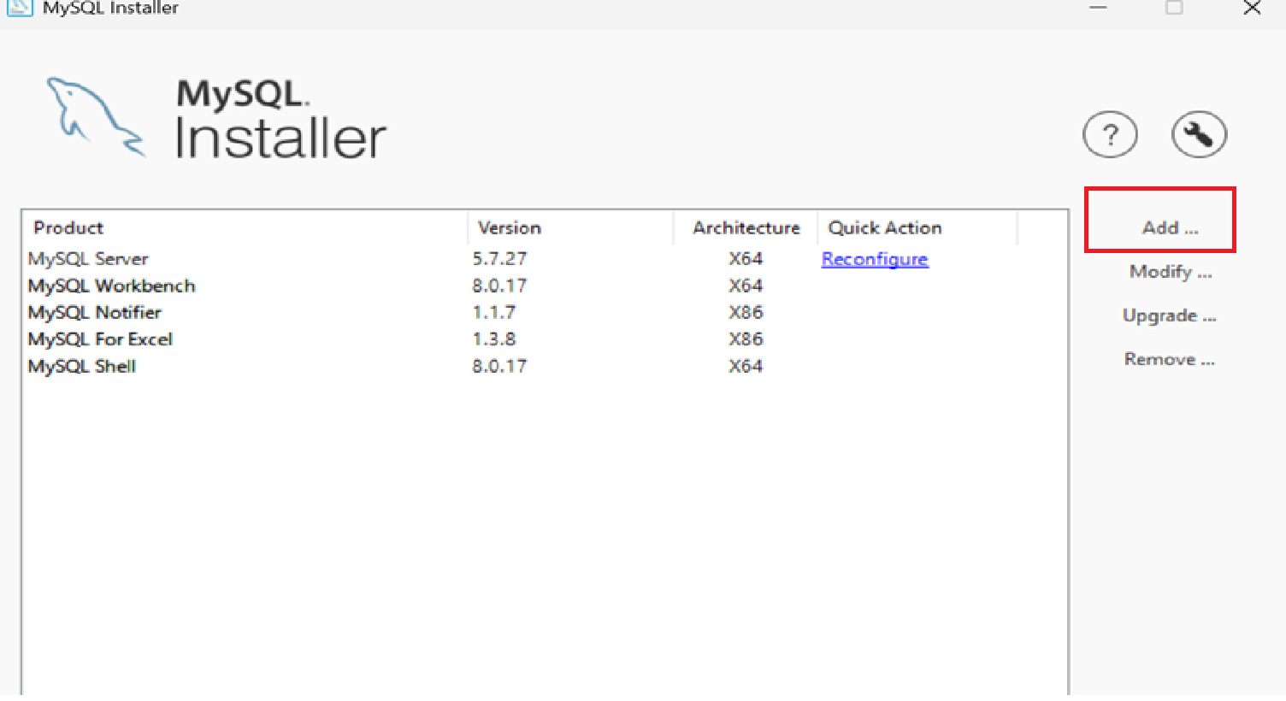Close the MySQL Installer window

(1252, 8)
